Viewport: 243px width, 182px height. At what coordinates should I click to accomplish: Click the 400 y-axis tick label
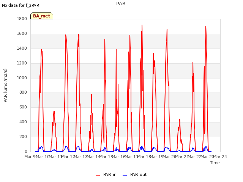pos(23,122)
